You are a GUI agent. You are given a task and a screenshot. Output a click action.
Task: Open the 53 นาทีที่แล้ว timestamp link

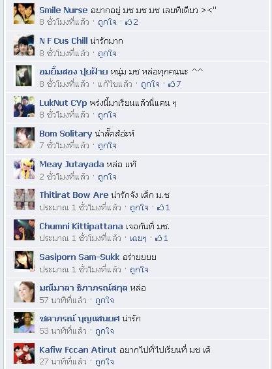point(63,331)
